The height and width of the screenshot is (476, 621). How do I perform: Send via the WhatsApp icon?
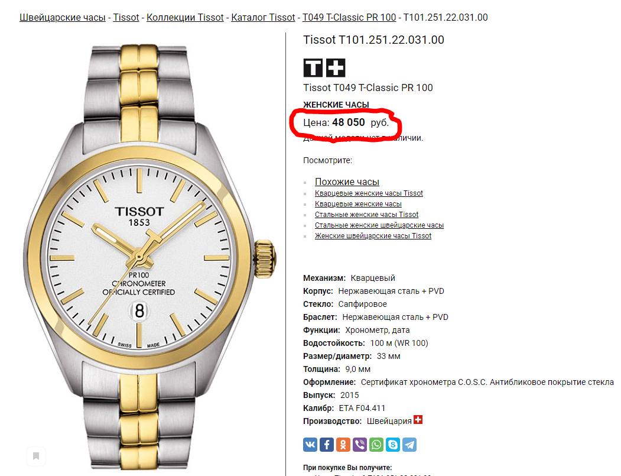[376, 445]
